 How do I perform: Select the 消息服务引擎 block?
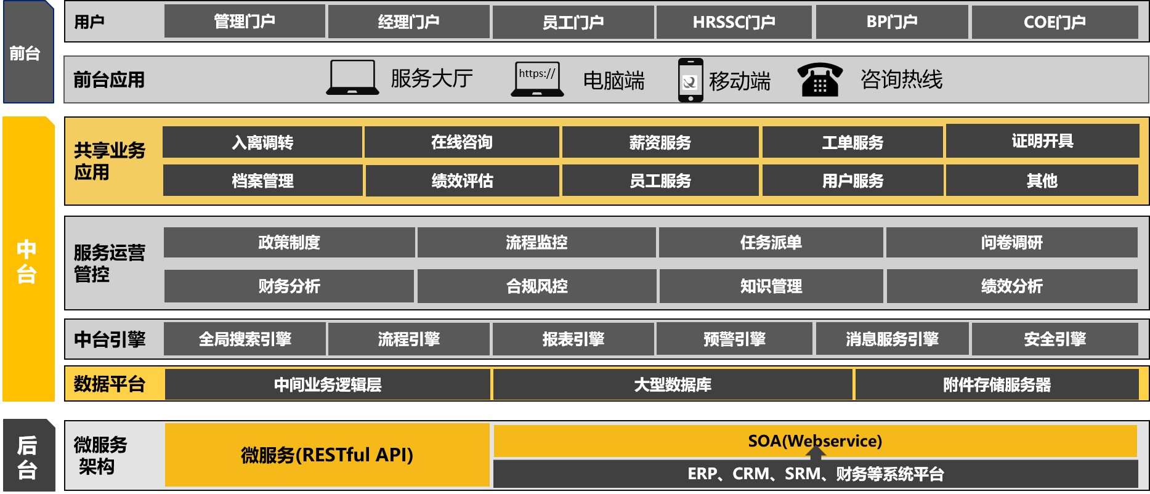coord(892,339)
